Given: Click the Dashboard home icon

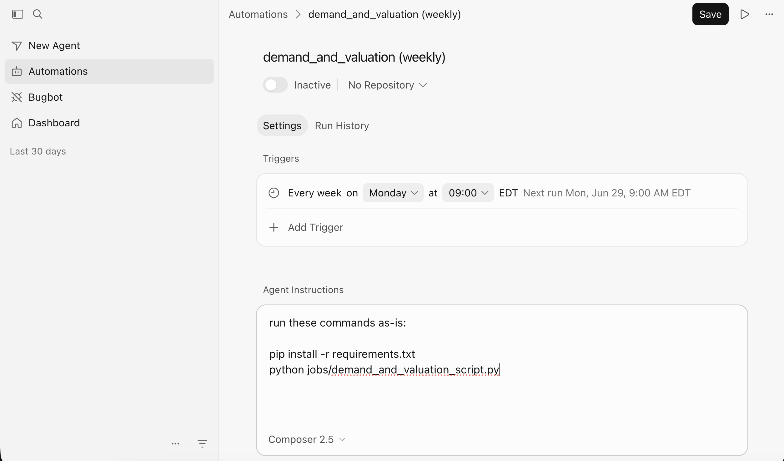Looking at the screenshot, I should tap(17, 123).
